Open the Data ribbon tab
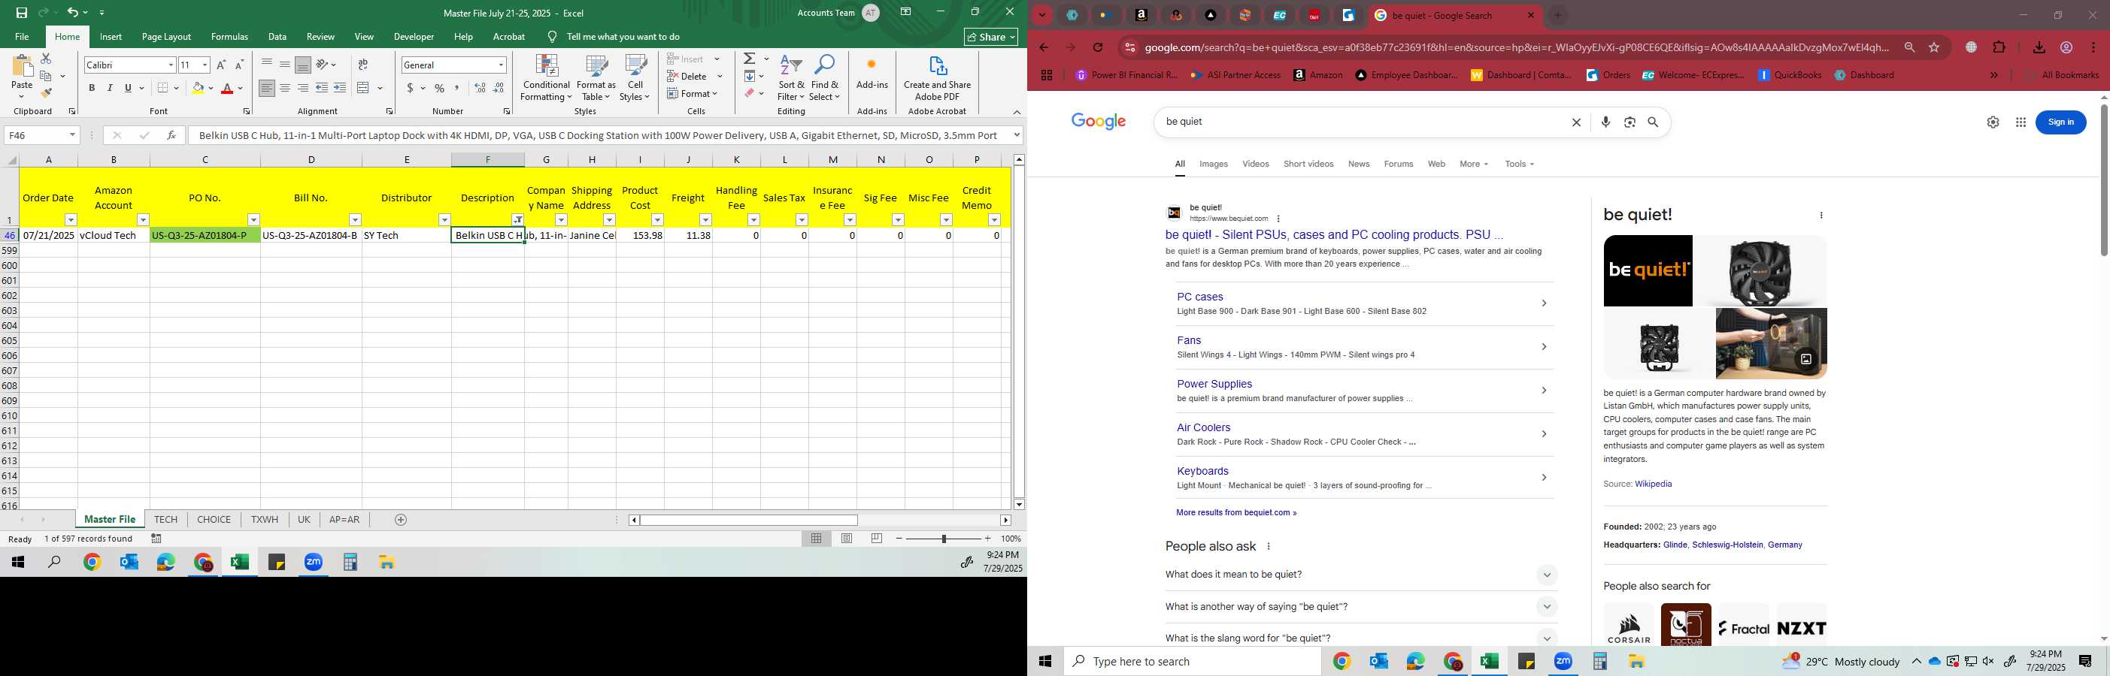Image resolution: width=2110 pixels, height=676 pixels. [x=277, y=37]
